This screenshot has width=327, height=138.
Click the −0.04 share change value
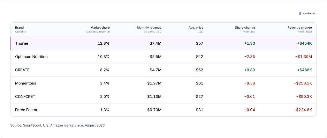point(250,110)
